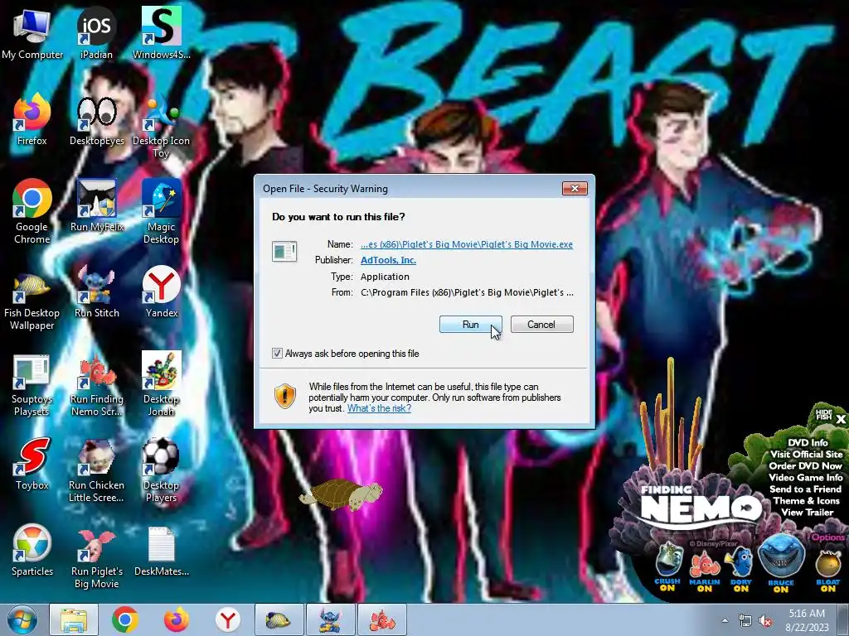849x636 pixels.
Task: Open Toybox desktop shortcut
Action: pyautogui.click(x=32, y=464)
